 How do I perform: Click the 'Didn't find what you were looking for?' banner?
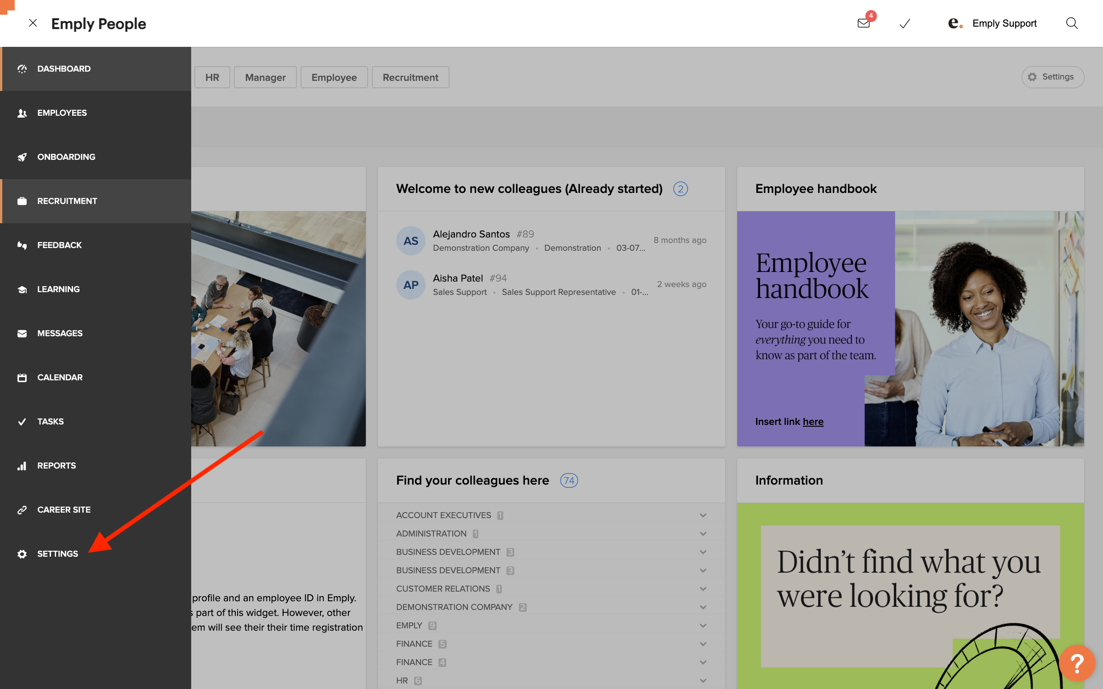pos(910,596)
